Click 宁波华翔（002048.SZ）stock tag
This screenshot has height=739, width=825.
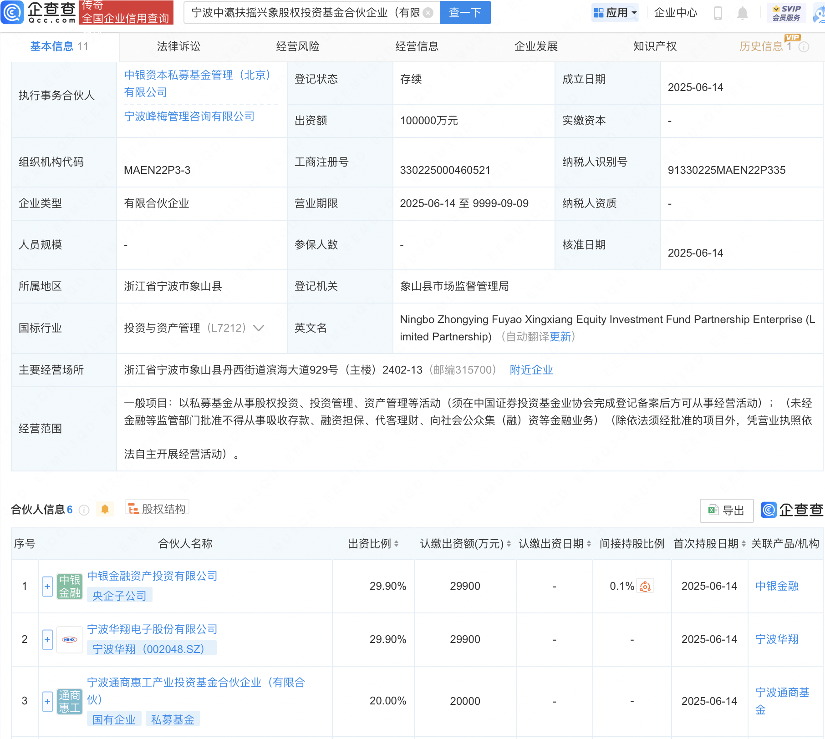click(152, 649)
